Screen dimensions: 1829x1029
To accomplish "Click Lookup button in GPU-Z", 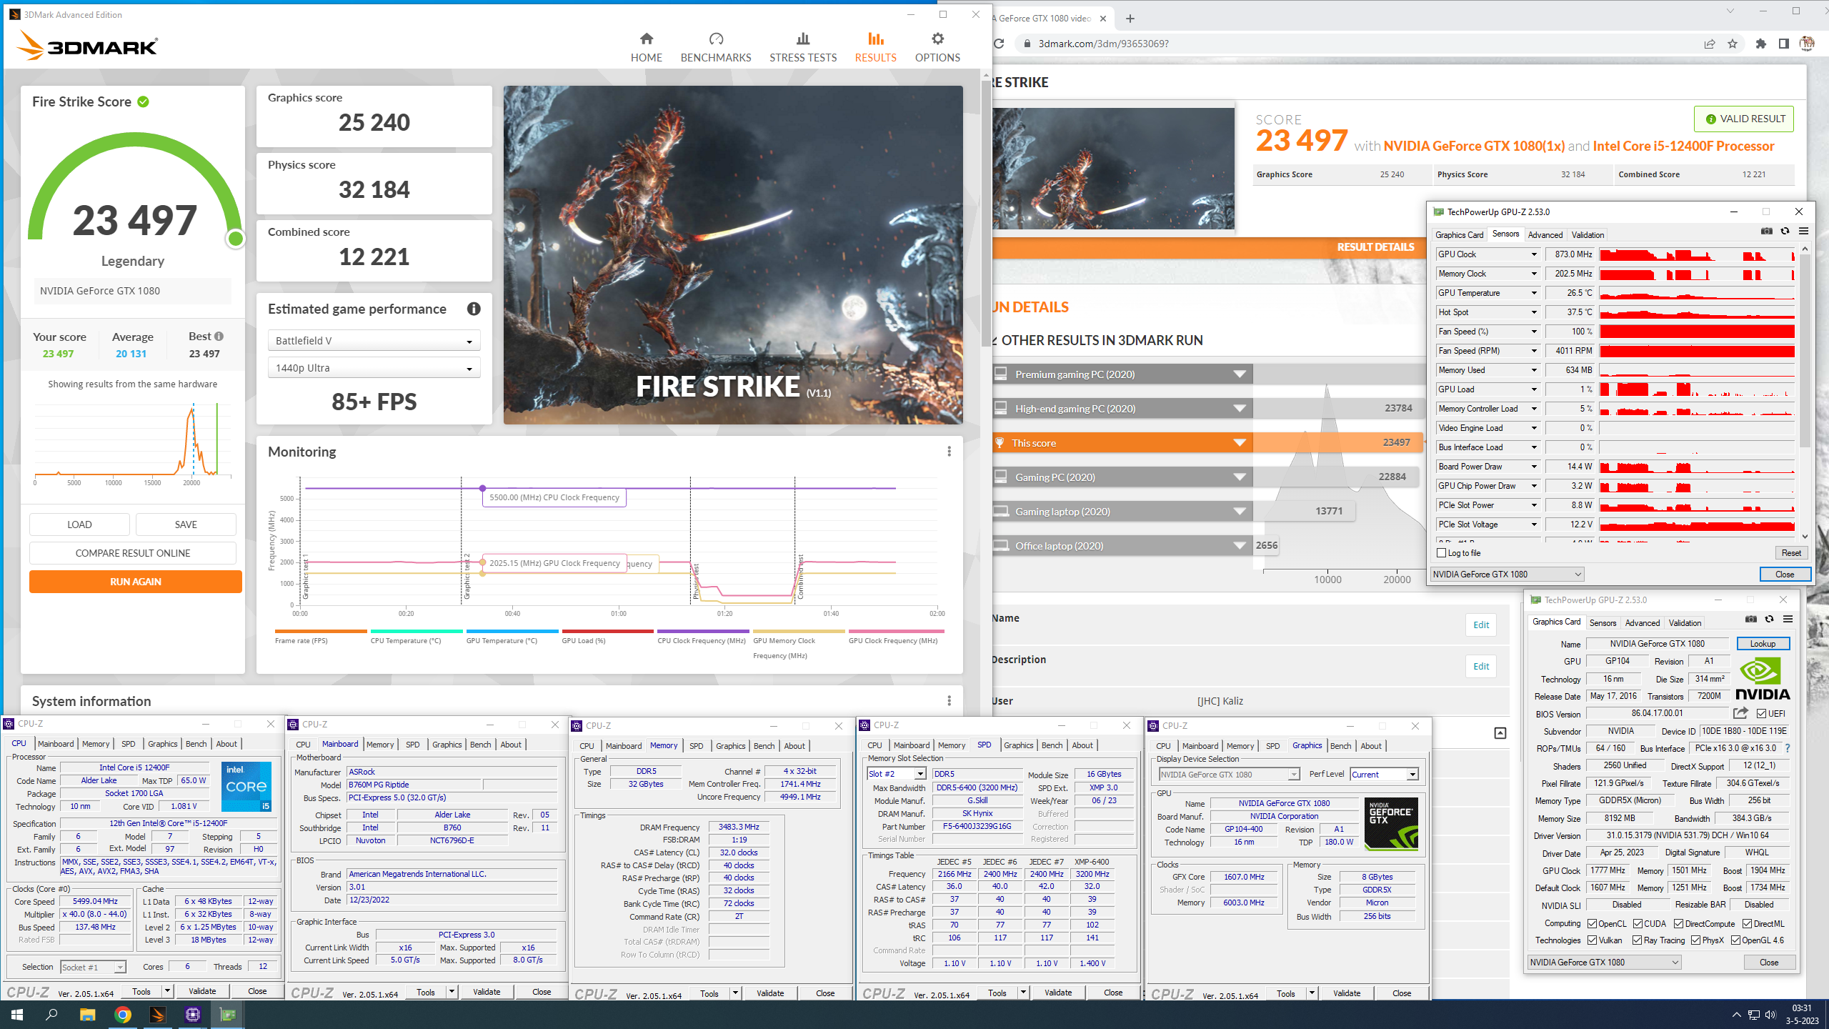I will pos(1763,644).
